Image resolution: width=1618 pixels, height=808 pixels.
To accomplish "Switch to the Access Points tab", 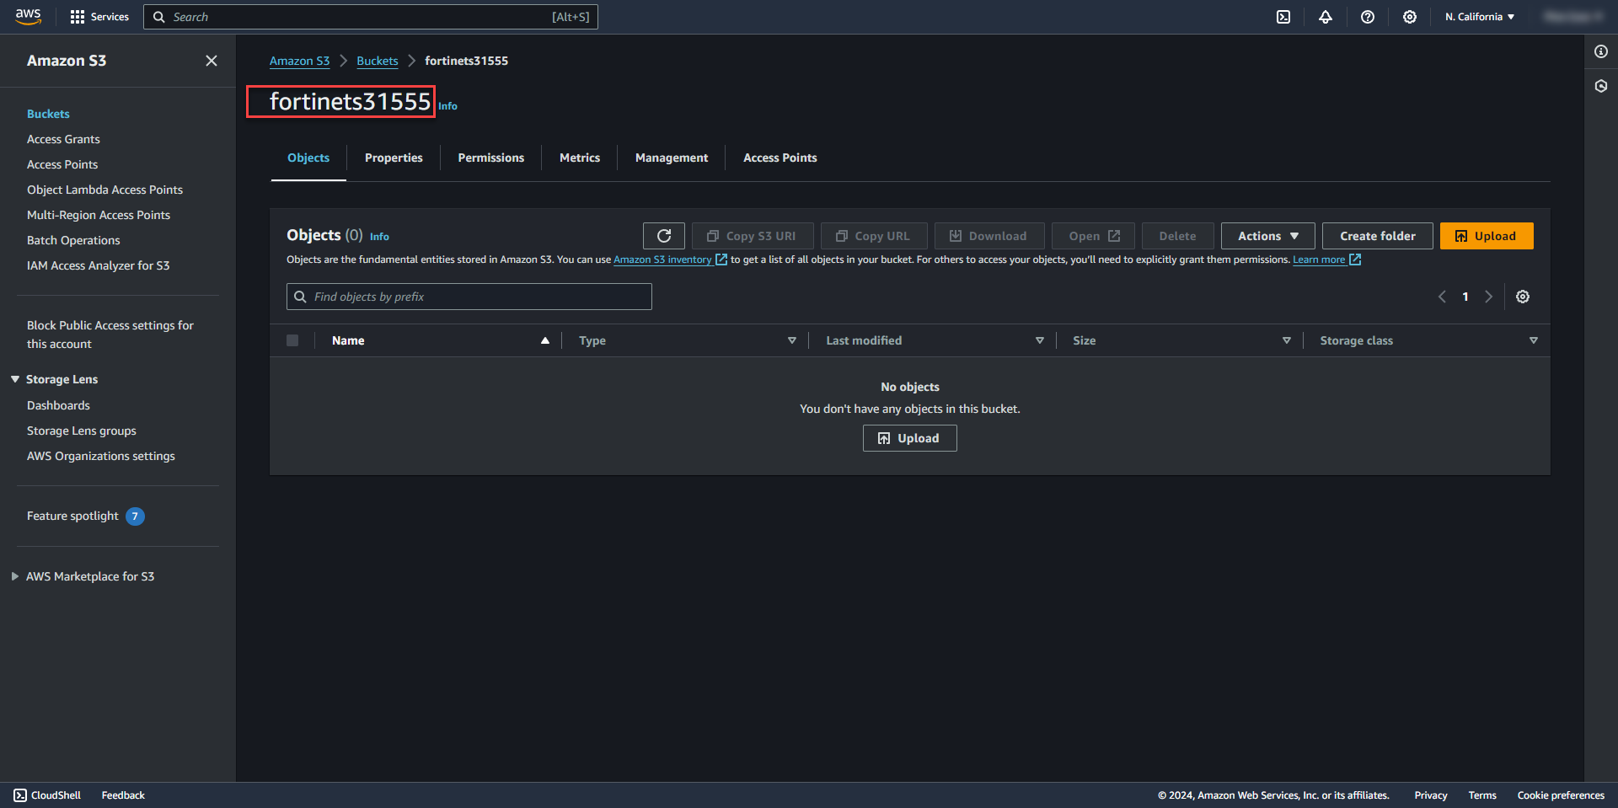I will point(780,158).
